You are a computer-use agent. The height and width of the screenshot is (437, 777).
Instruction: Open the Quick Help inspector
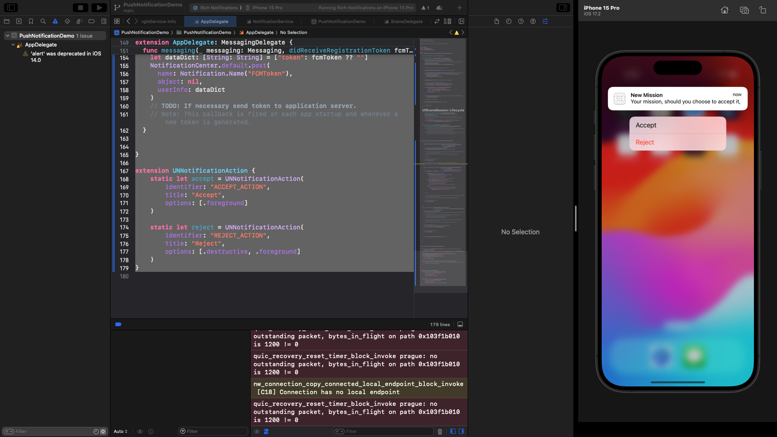(521, 21)
